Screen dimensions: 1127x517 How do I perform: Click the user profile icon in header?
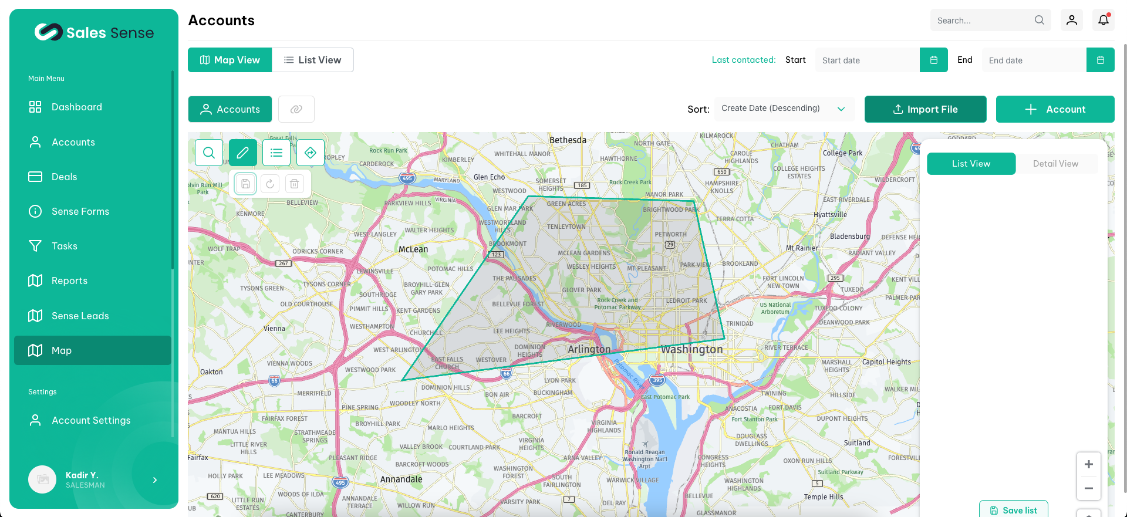click(1071, 21)
